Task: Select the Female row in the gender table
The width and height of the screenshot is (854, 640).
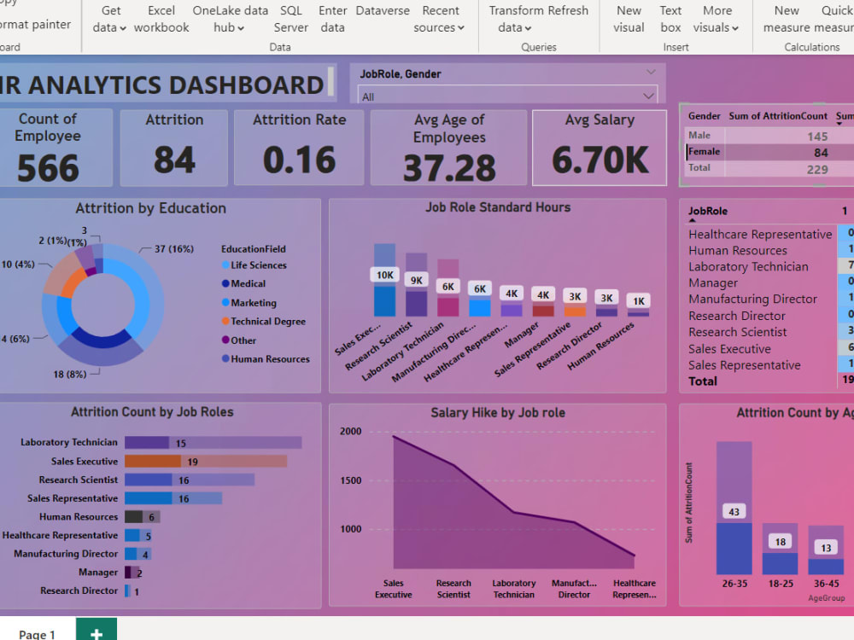Action: point(703,151)
